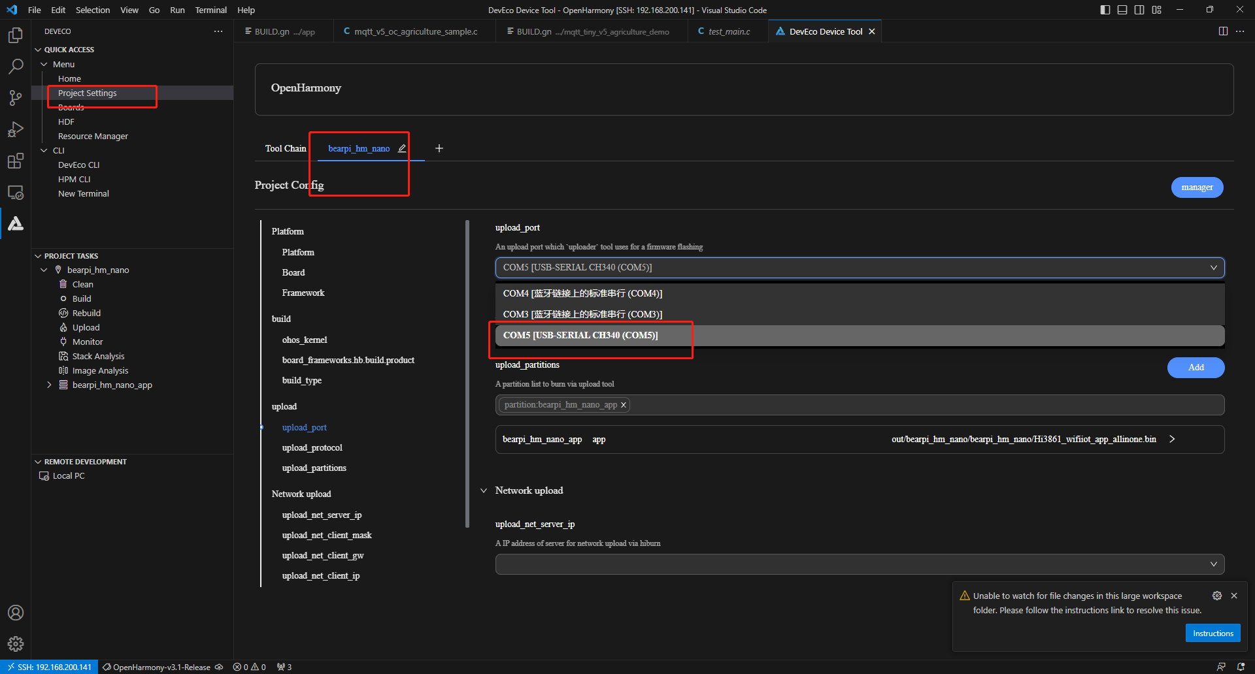Open Run and Debug view
Image resolution: width=1255 pixels, height=674 pixels.
16,129
